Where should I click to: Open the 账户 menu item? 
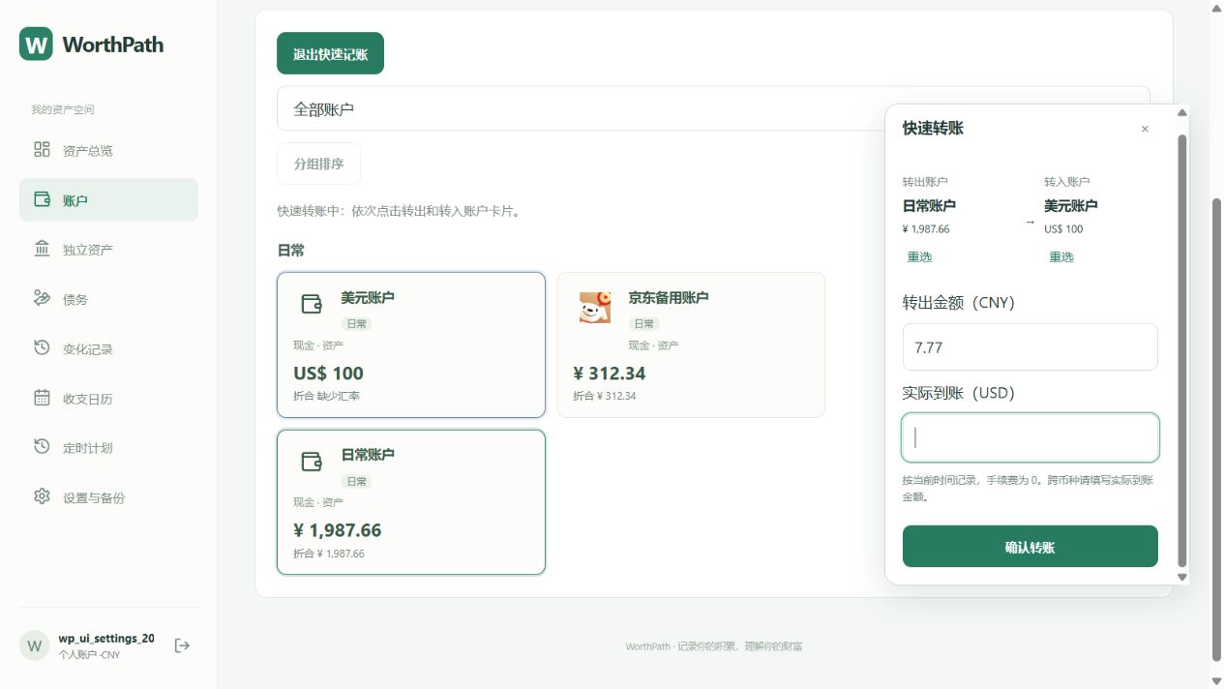[x=108, y=199]
